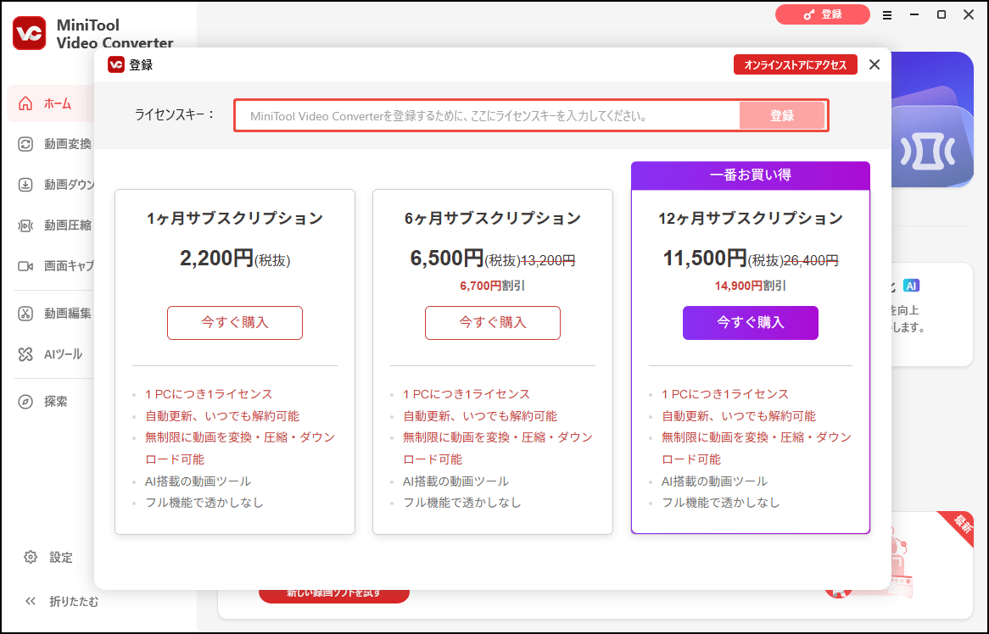The height and width of the screenshot is (634, 989).
Task: Click the 登録 button beside license field
Action: [782, 115]
